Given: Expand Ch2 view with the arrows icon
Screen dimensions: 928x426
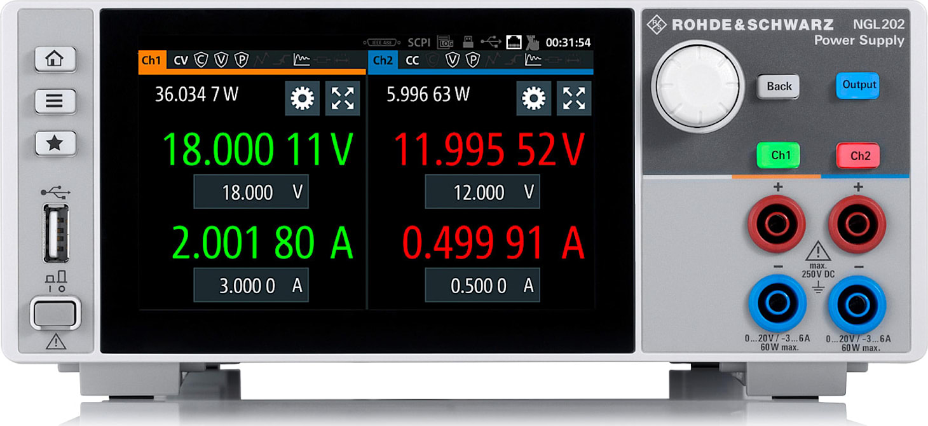Looking at the screenshot, I should click(574, 98).
